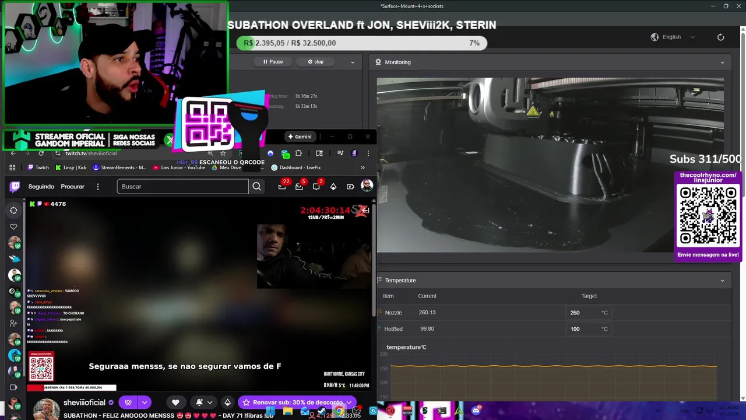The height and width of the screenshot is (420, 746).
Task: Open the Seguindo tab on Twitch
Action: [x=41, y=187]
